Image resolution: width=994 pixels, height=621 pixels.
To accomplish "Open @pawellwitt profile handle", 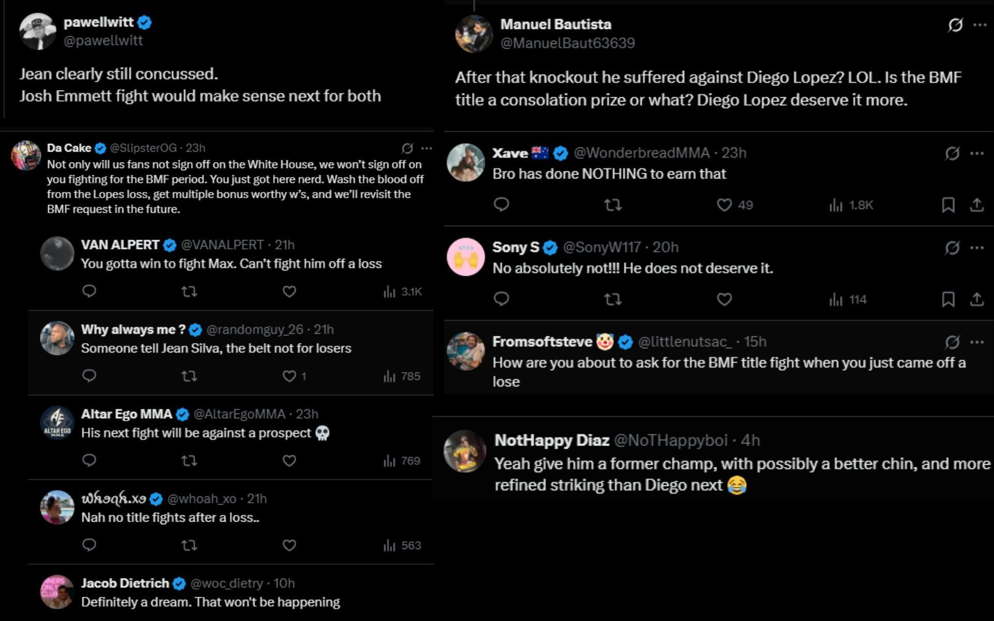I will point(103,41).
